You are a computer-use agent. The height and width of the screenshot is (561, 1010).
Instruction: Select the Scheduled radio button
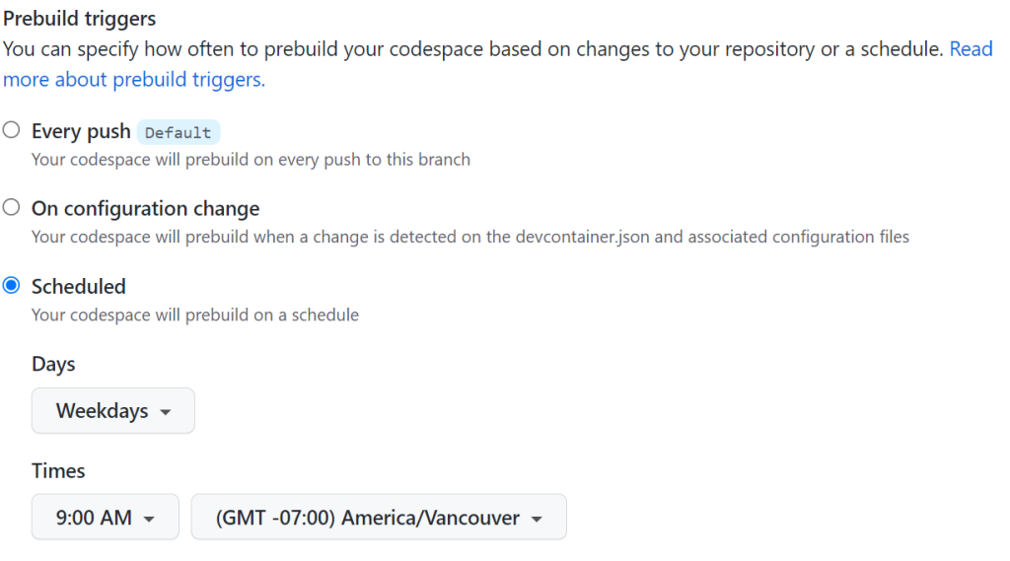pyautogui.click(x=11, y=285)
